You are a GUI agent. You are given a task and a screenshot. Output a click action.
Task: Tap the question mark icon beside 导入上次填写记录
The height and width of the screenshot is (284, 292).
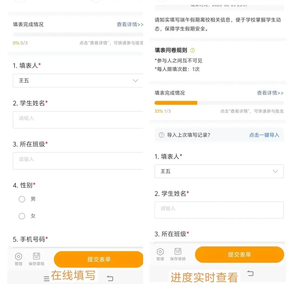161,135
